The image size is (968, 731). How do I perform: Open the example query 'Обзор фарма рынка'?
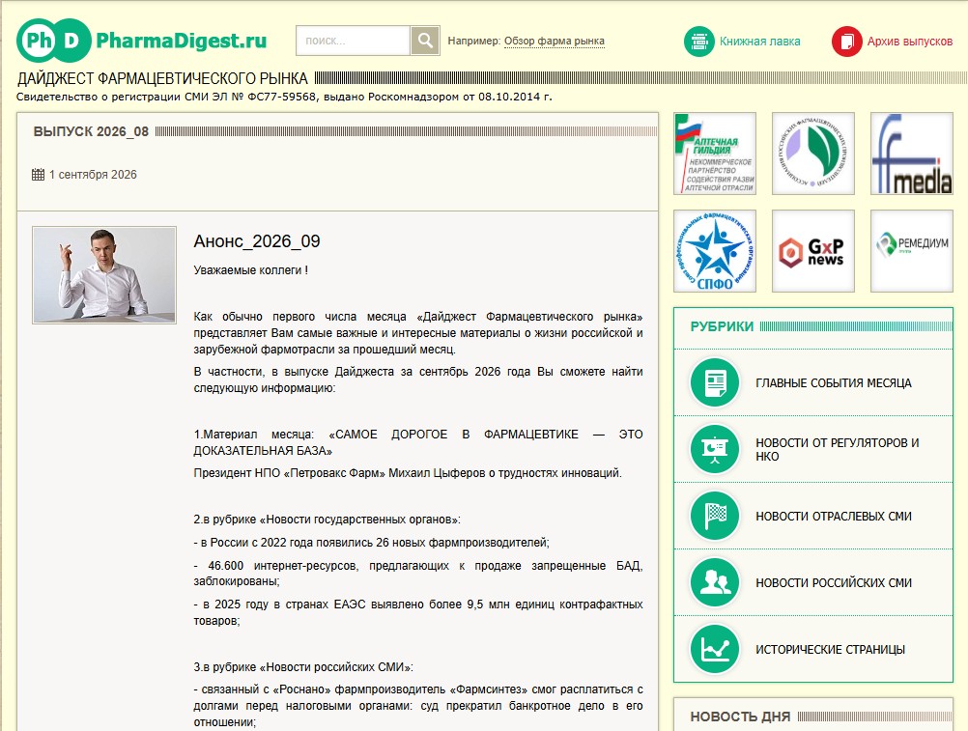tap(554, 42)
